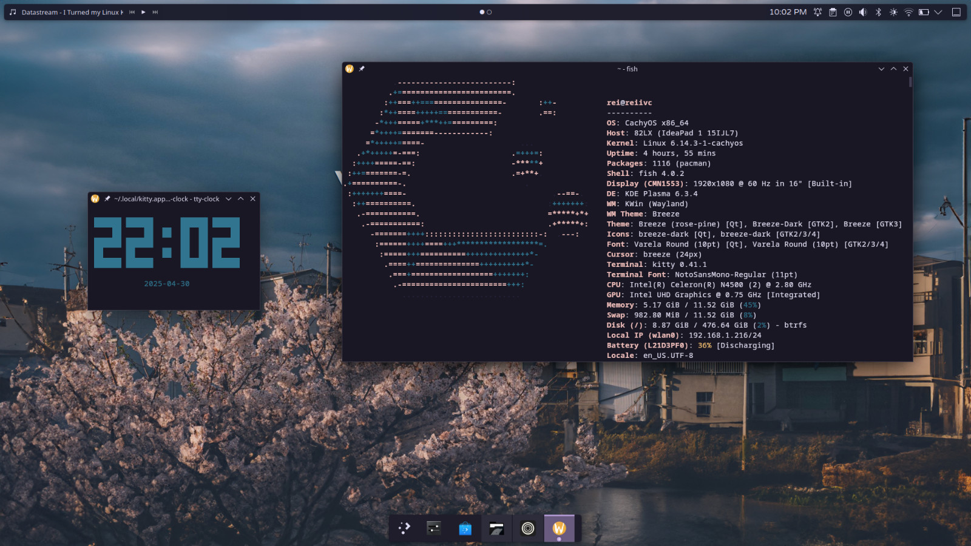
Task: Open the Dolphin file manager icon
Action: [x=496, y=528]
